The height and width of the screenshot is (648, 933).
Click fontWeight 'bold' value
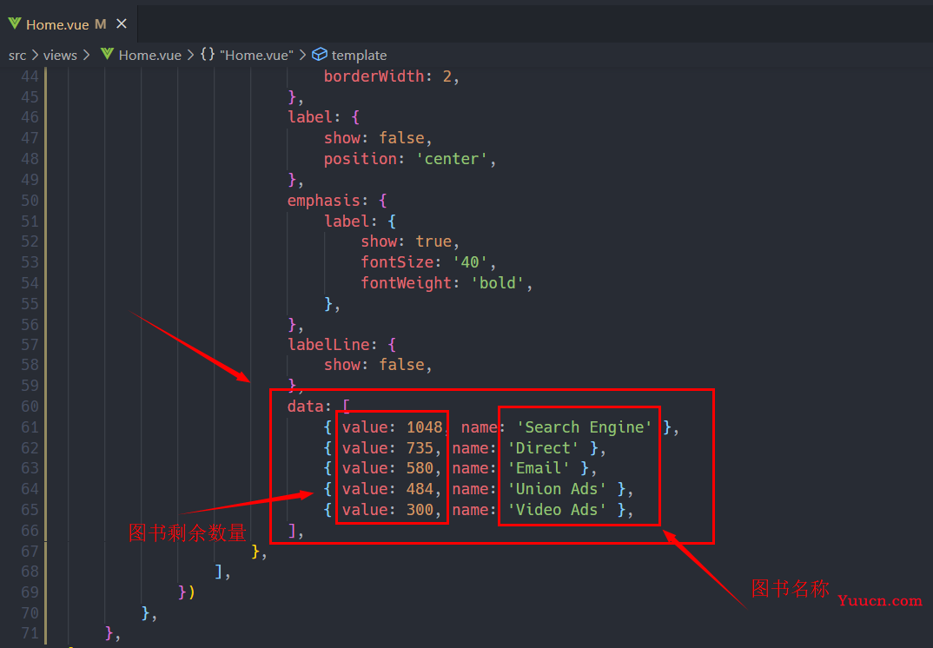click(x=498, y=283)
